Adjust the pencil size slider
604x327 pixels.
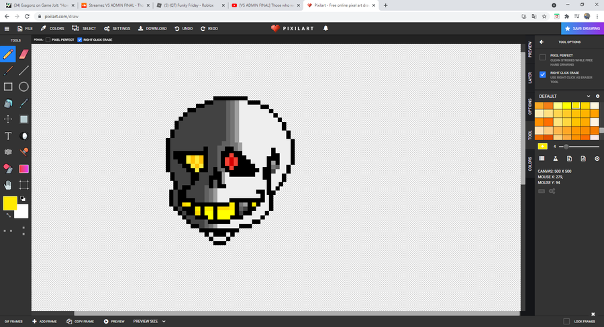tap(579, 147)
